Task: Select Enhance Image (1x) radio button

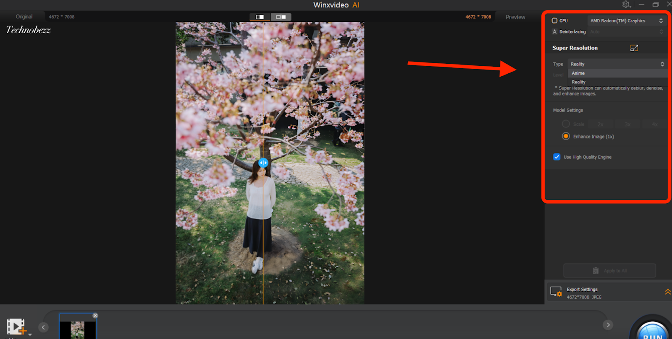Action: pos(566,136)
